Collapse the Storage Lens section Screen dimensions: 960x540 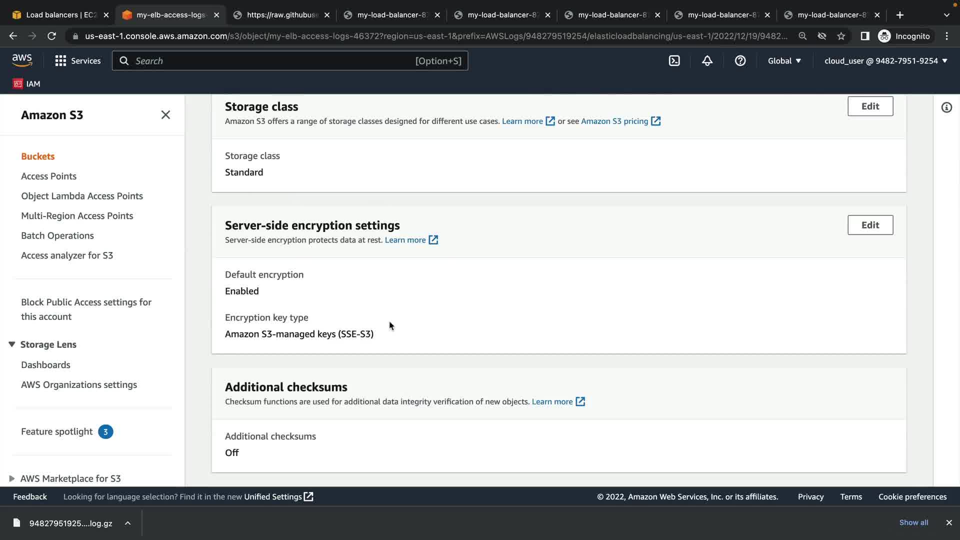pos(12,344)
